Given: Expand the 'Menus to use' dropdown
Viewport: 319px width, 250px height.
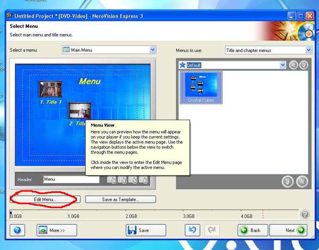Looking at the screenshot, I should [268, 50].
